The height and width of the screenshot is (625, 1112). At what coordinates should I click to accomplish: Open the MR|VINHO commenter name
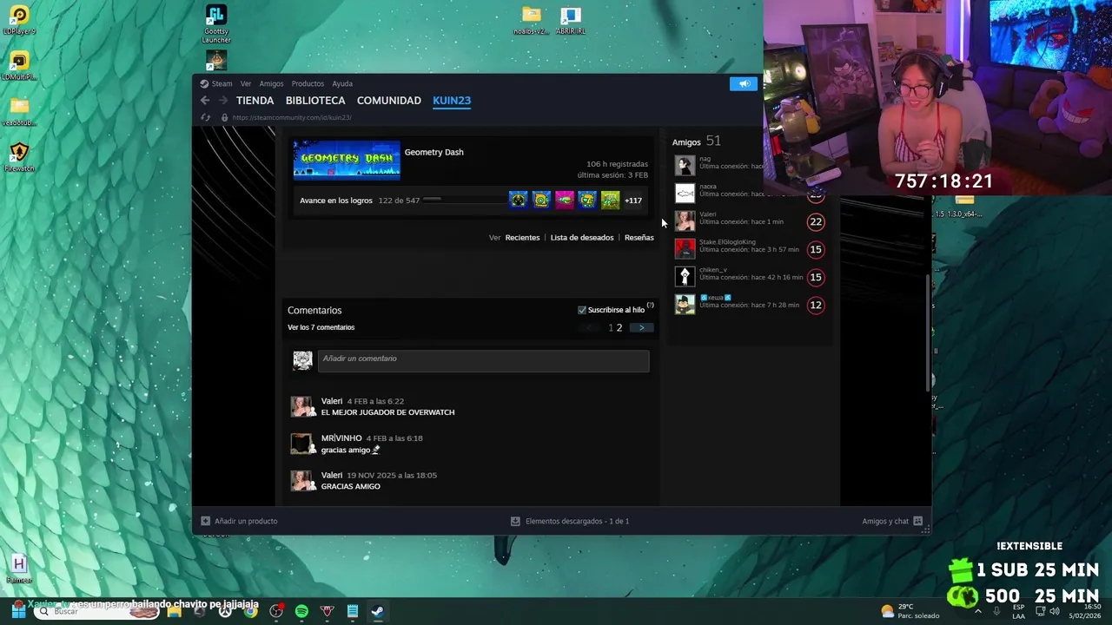coord(341,438)
